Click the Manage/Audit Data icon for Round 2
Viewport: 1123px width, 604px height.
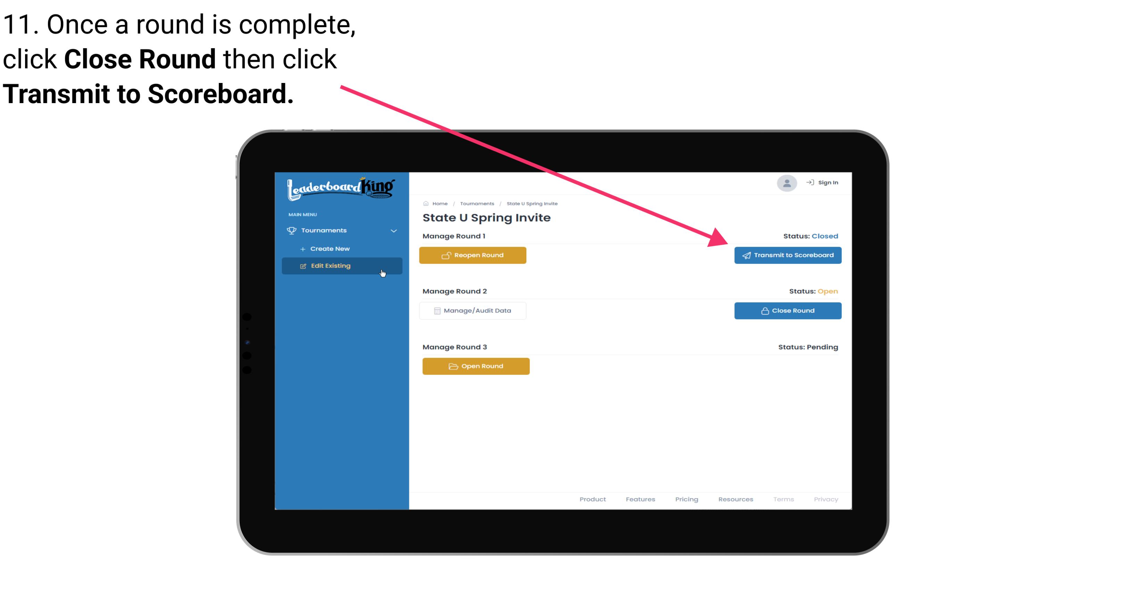point(436,310)
